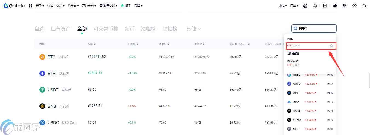Open the user account profile icon

pyautogui.click(x=305, y=6)
